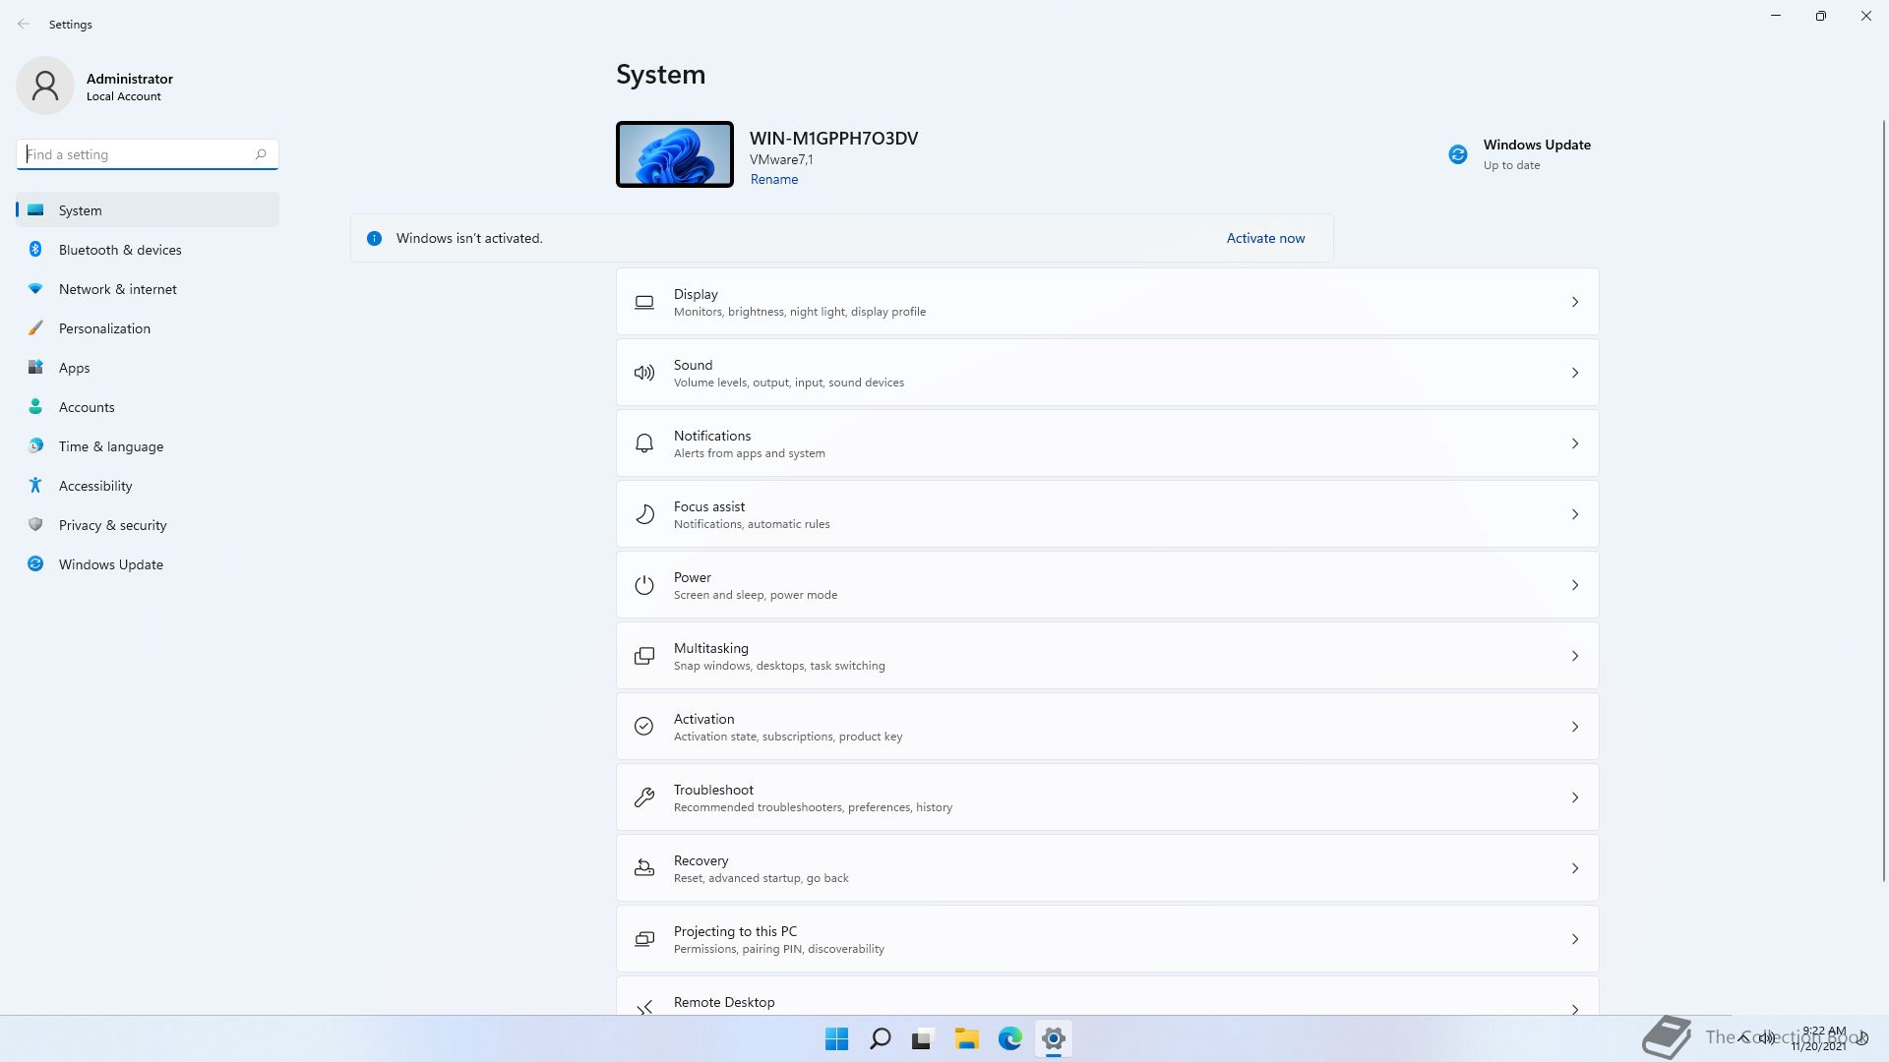This screenshot has width=1889, height=1062.
Task: Click the Apps grid icon in sidebar
Action: pos(35,368)
